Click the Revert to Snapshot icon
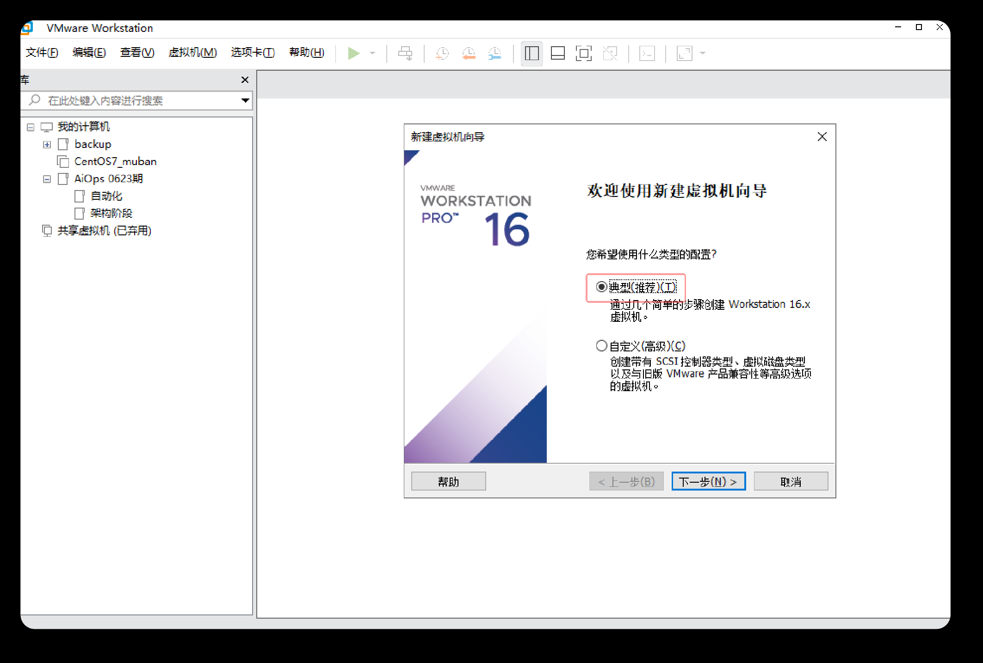Image resolution: width=983 pixels, height=663 pixels. pos(469,53)
